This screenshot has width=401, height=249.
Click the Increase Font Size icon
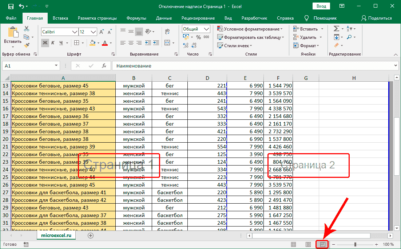coord(102,32)
